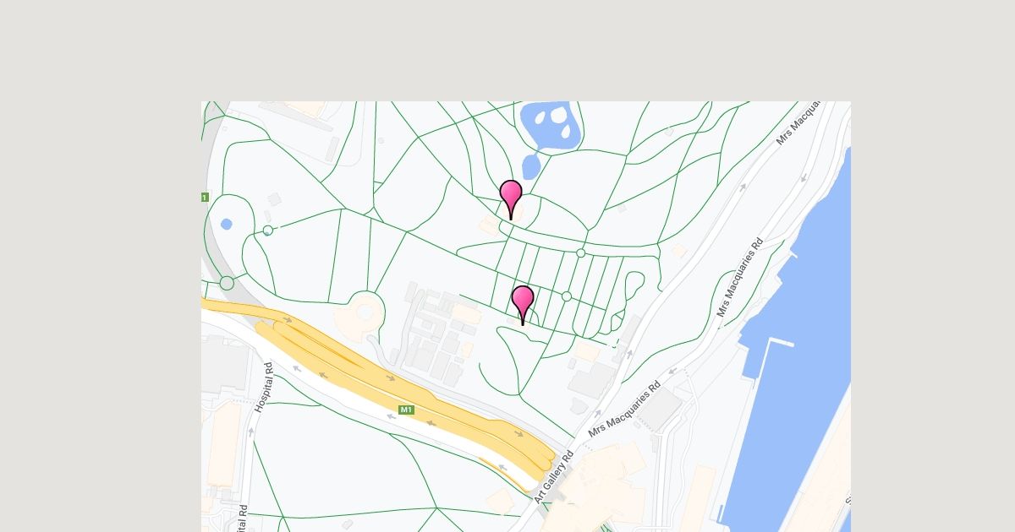Click the path circle beside the lower marker
Screen dimensions: 1015x532
click(567, 296)
